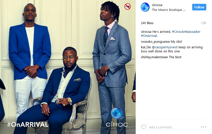
Task: Open the #OnArrival hashtag in caption
Action: (x=149, y=36)
